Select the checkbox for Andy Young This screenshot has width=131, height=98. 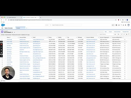coord(5,39)
